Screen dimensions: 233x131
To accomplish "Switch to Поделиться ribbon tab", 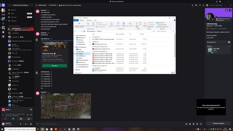I will pos(89,20).
